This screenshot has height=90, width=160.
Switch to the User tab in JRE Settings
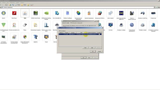click(60, 31)
